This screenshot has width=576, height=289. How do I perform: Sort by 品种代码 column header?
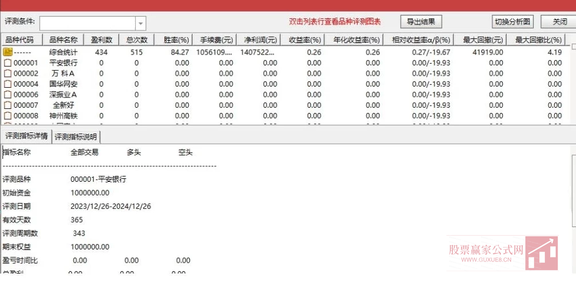[x=22, y=40]
